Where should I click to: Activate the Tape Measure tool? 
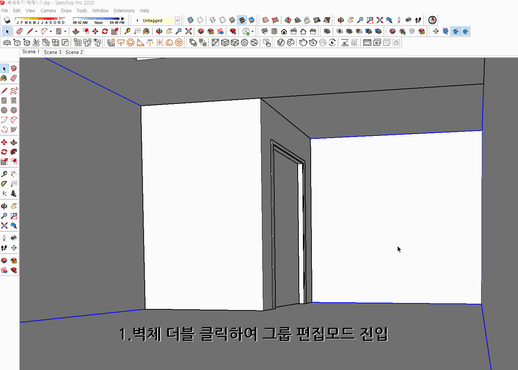(128, 31)
